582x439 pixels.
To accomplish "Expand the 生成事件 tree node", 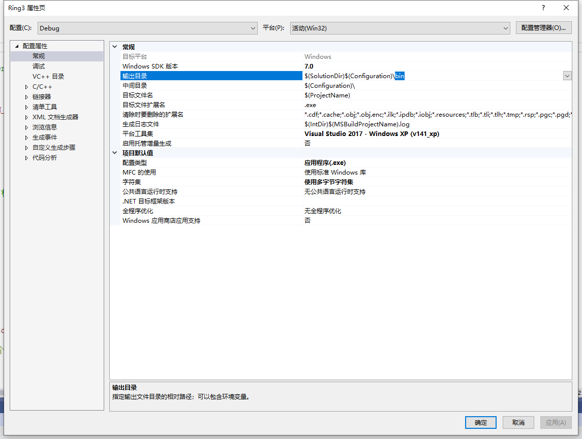I will [27, 138].
